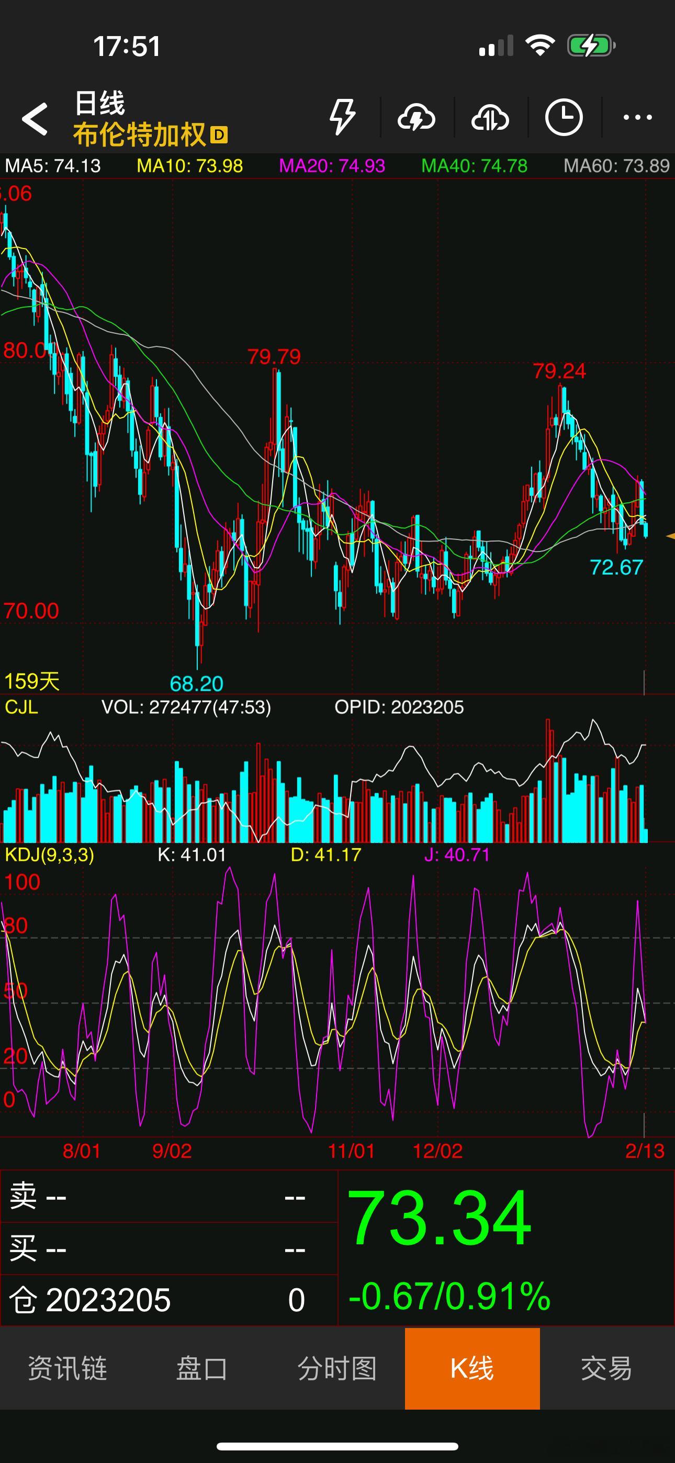The width and height of the screenshot is (675, 1463).
Task: Tap the latest price 73.34
Action: (x=439, y=1219)
